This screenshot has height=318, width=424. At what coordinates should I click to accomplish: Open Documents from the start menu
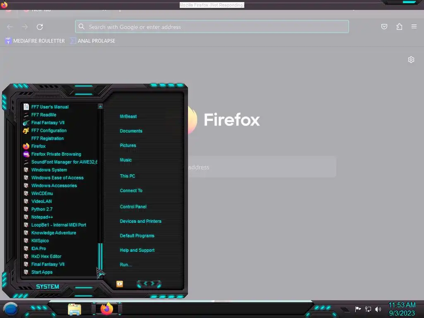point(131,131)
